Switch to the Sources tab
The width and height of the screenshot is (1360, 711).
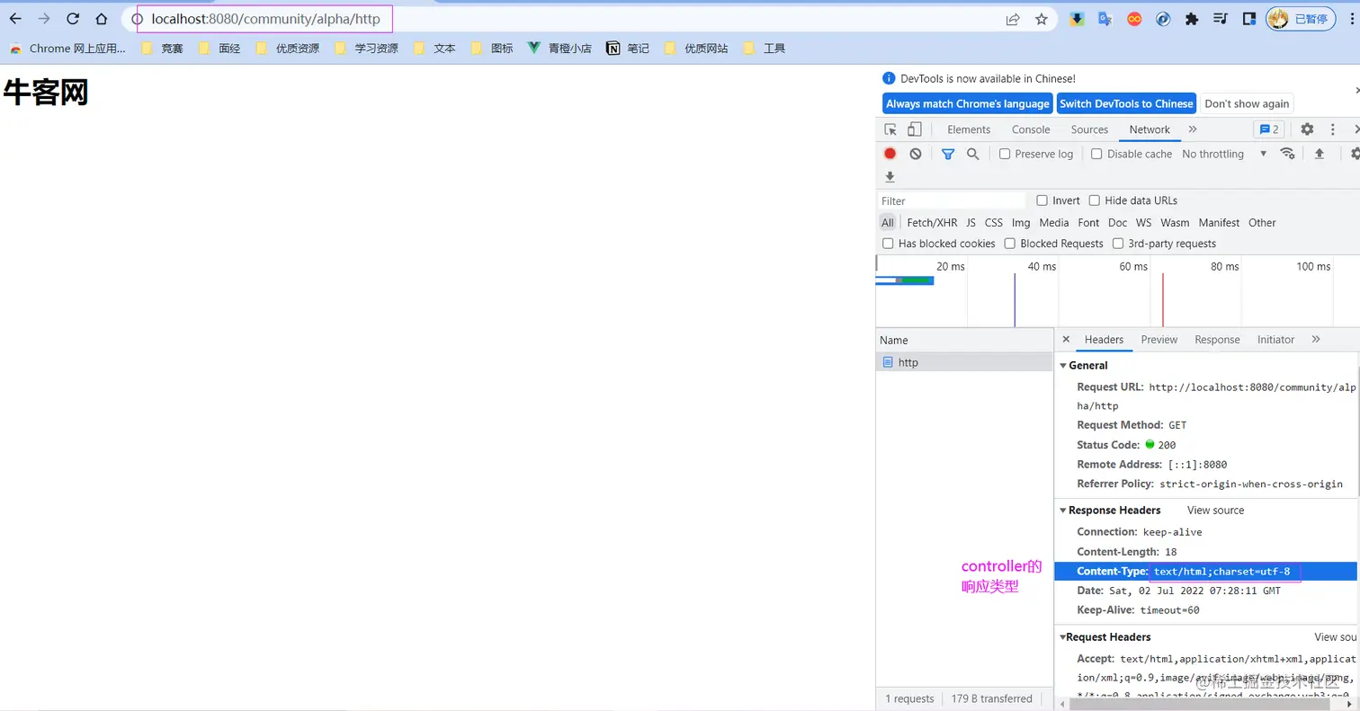(x=1089, y=129)
